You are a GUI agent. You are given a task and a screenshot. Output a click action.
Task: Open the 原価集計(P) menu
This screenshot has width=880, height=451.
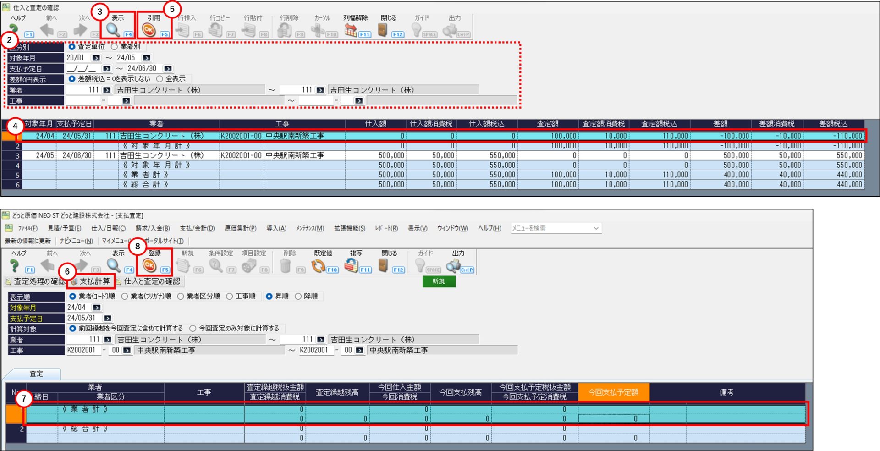coord(240,228)
